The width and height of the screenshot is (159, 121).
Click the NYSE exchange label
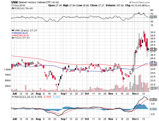coord(56,2)
